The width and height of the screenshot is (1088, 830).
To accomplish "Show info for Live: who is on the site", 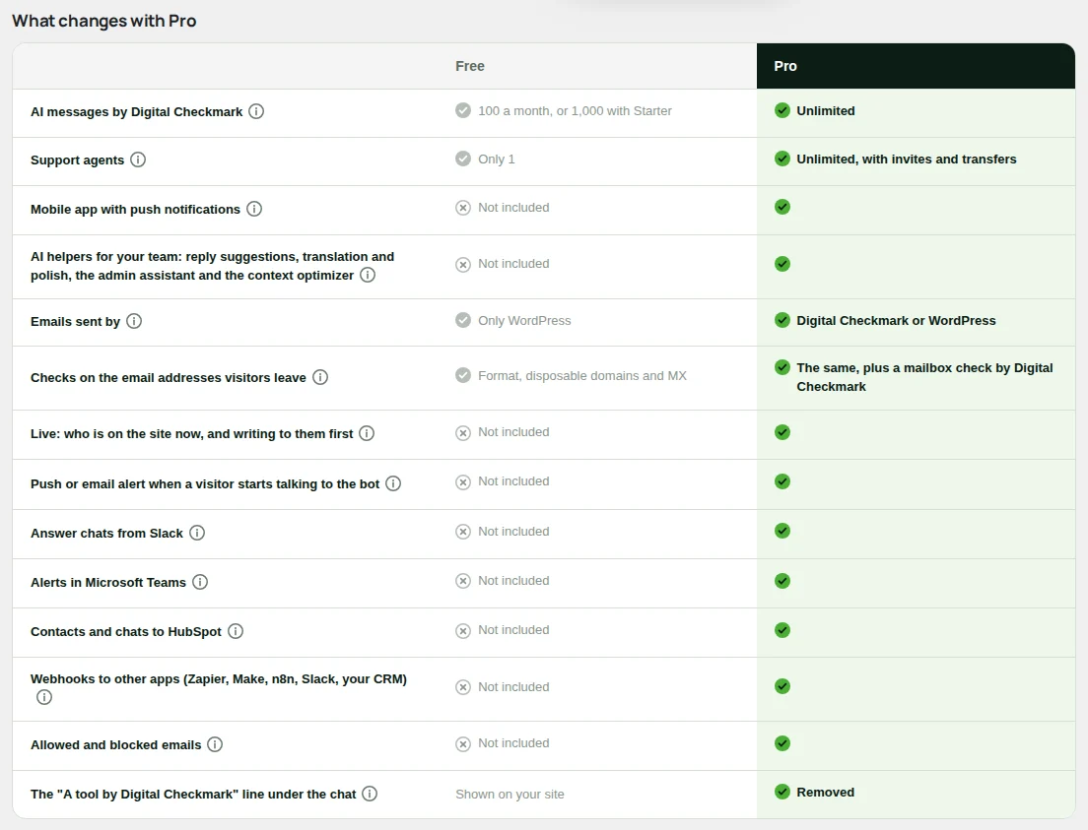I will pos(367,433).
